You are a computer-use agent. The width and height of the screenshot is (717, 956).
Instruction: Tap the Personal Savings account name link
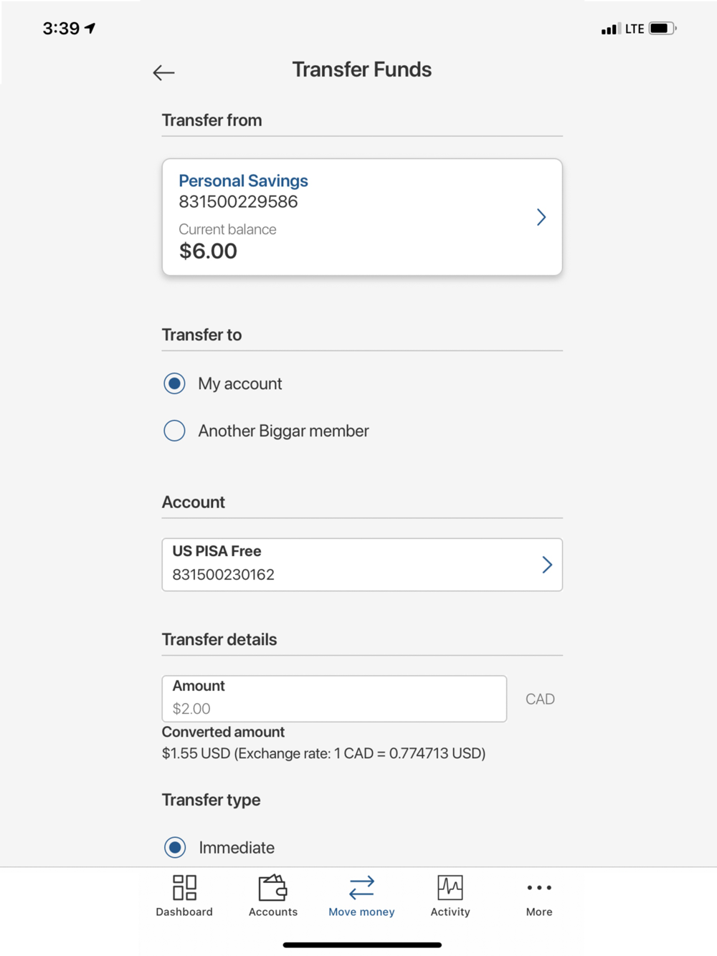pos(243,181)
